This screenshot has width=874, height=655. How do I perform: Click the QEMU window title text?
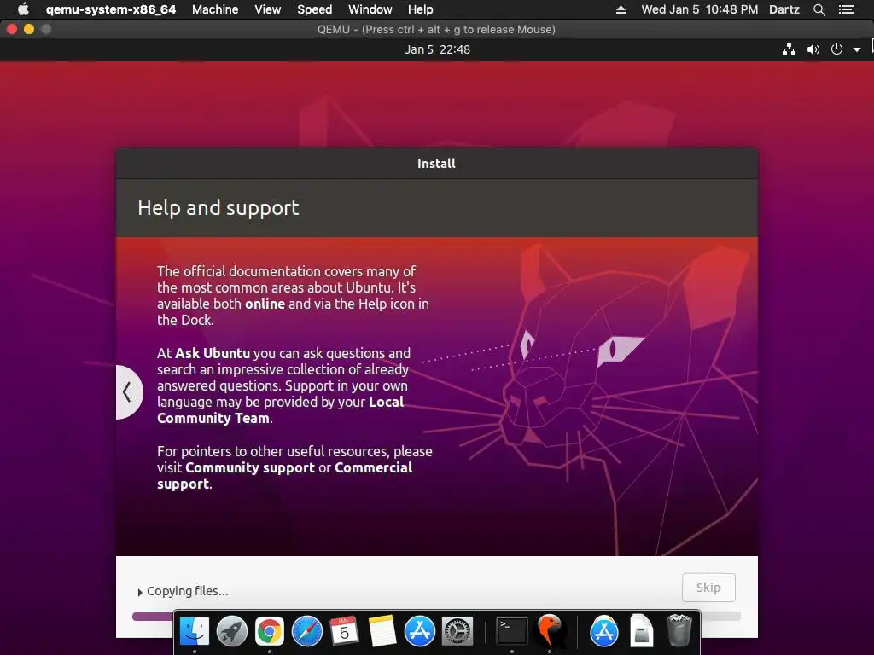pos(436,30)
